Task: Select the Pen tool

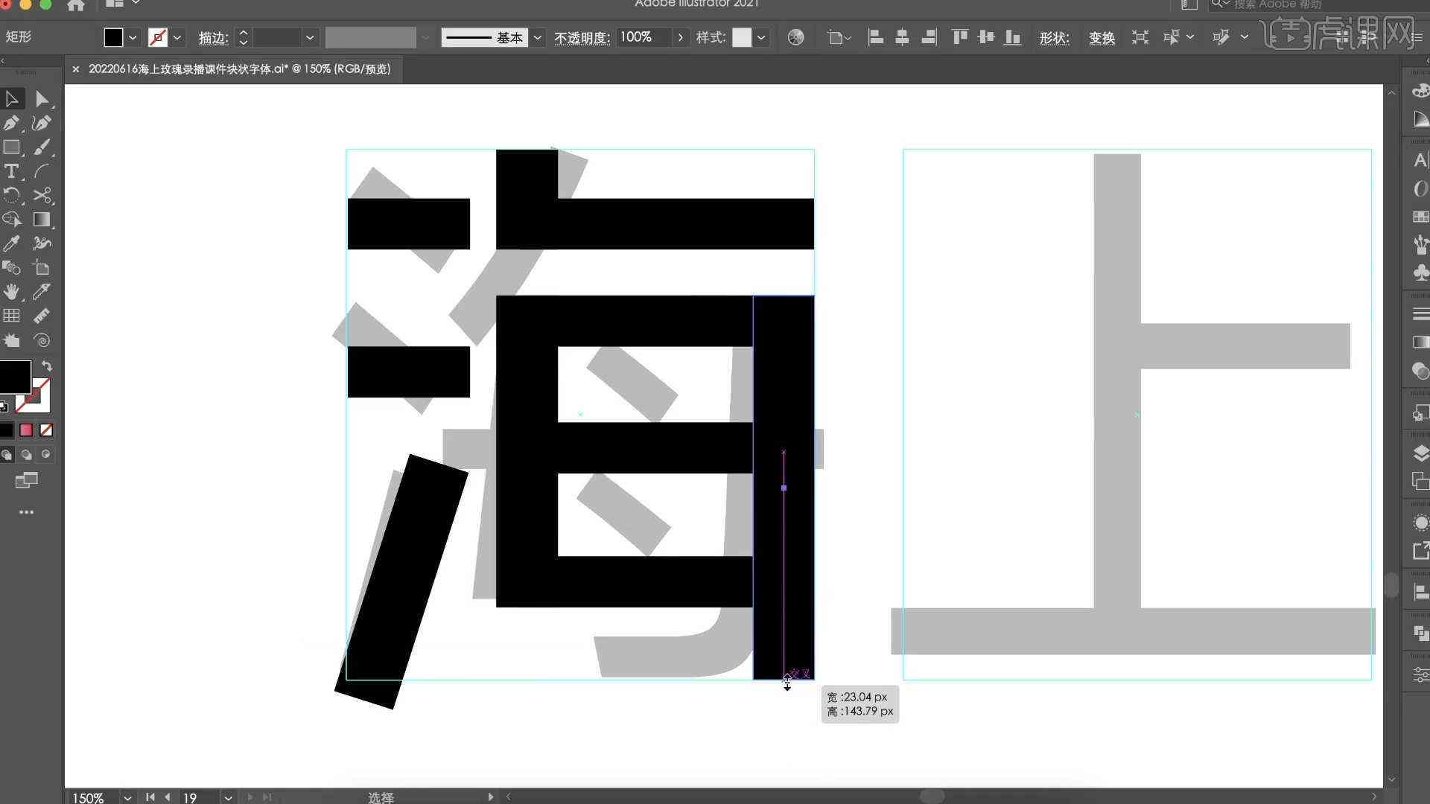Action: (12, 123)
